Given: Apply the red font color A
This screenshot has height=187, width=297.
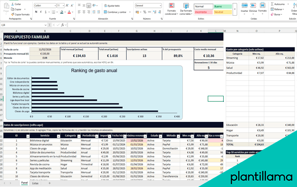Looking at the screenshot, I should click(x=69, y=12).
